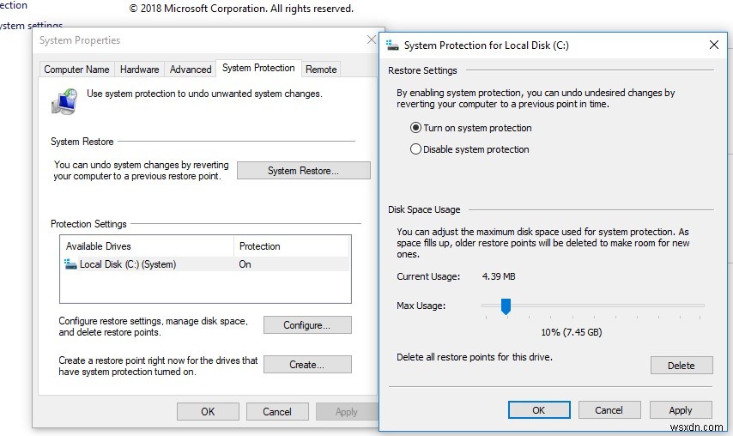
Task: Click the On protection status cell
Action: pyautogui.click(x=245, y=264)
